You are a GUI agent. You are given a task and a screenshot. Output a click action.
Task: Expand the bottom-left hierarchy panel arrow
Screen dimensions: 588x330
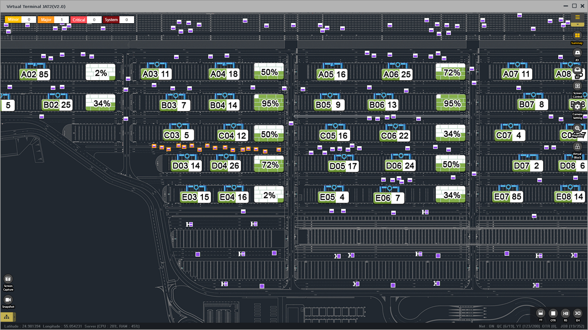point(14,317)
